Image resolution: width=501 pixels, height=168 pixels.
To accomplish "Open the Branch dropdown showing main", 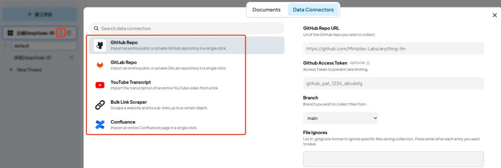I will click(x=340, y=118).
